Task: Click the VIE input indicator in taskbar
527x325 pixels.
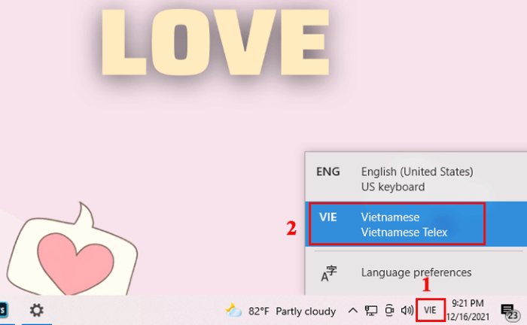Action: (430, 310)
